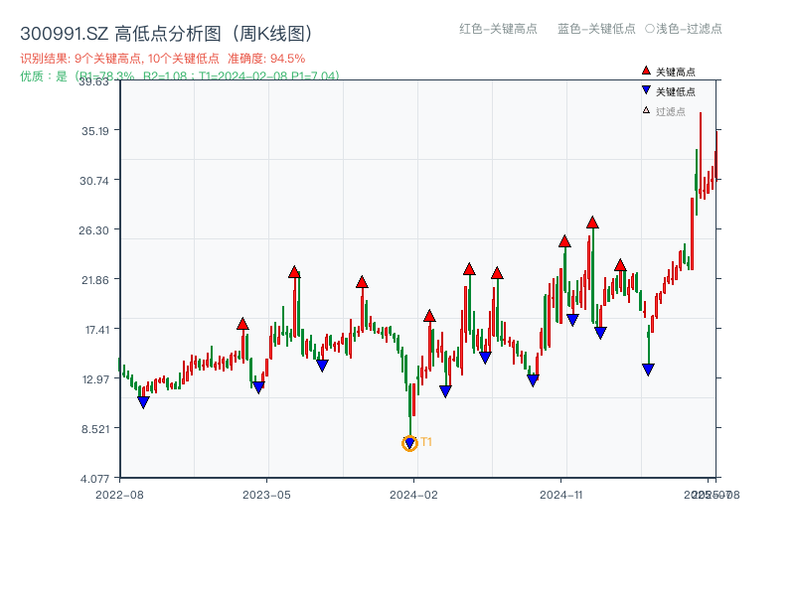
Task: Click the orange T1 label text
Action: tap(426, 442)
